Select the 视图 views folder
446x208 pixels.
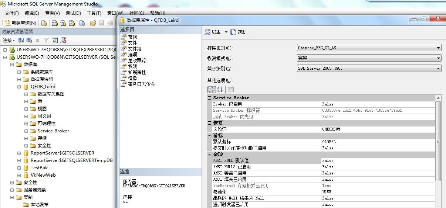click(42, 109)
